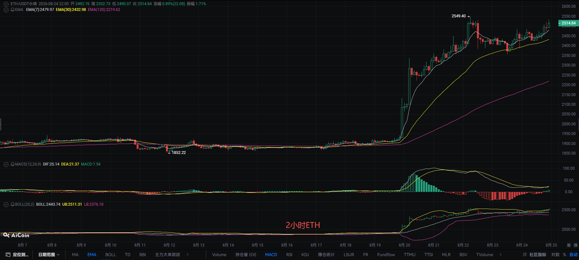The height and width of the screenshot is (260, 579).
Task: Open the 日期范围 date range dropdown
Action: 49,255
